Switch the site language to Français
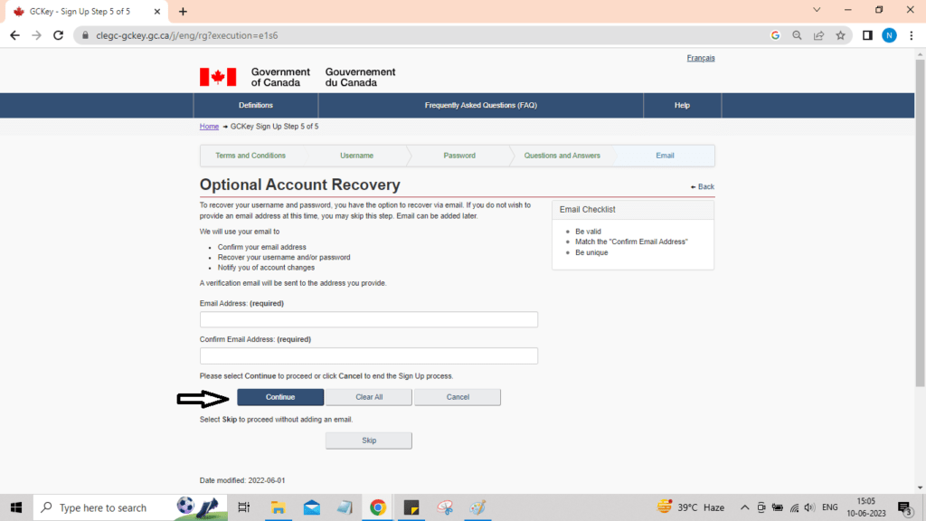 (x=700, y=58)
